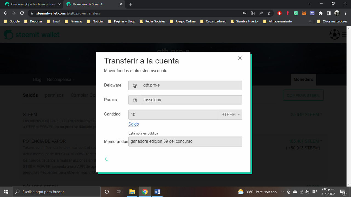This screenshot has width=351, height=197.
Task: Close the Monedero de Steemit tab
Action: pyautogui.click(x=121, y=4)
